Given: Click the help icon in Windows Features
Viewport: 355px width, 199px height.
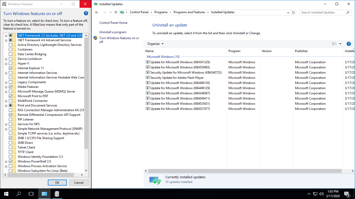Looking at the screenshot, I should [x=86, y=13].
